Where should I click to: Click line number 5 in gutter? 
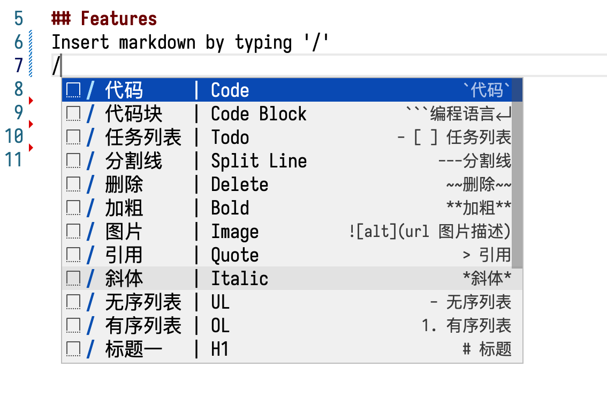[19, 19]
